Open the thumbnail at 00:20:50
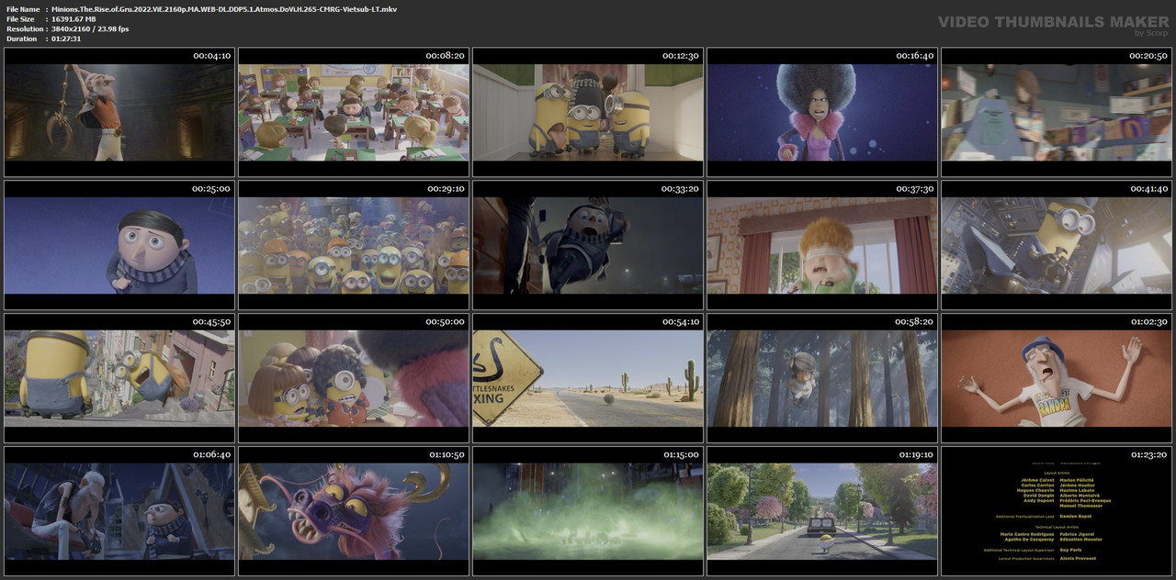 (1057, 112)
